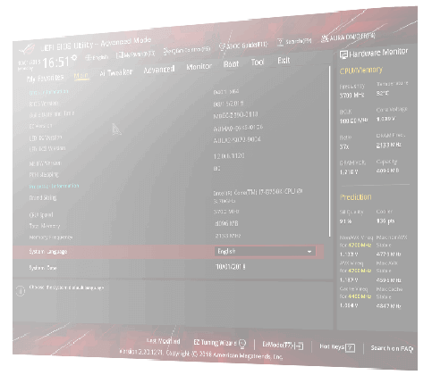432x375 pixels.
Task: Open the Monitor tab
Action: point(199,67)
